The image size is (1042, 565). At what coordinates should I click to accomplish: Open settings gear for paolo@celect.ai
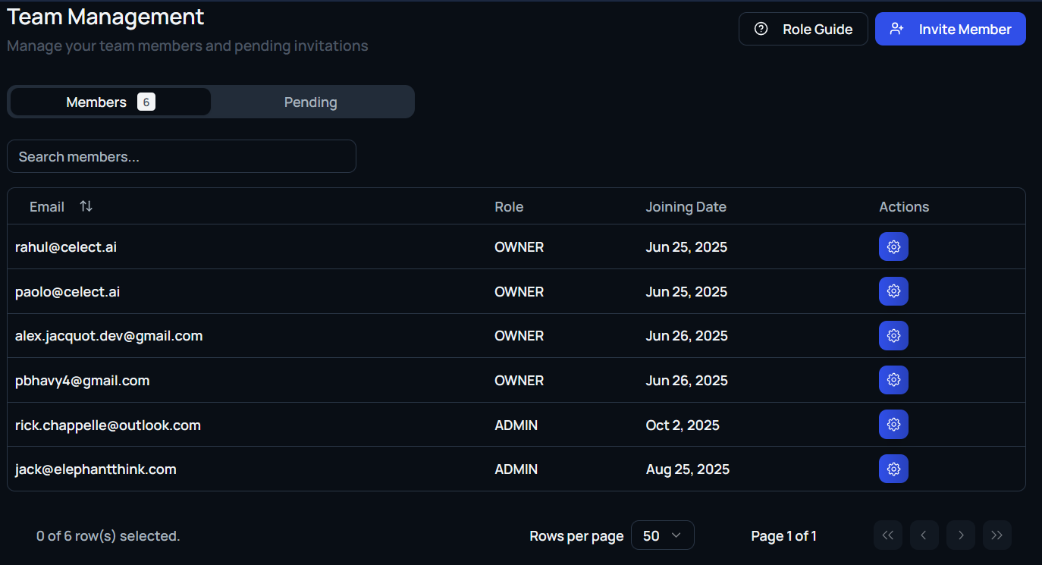coord(893,291)
